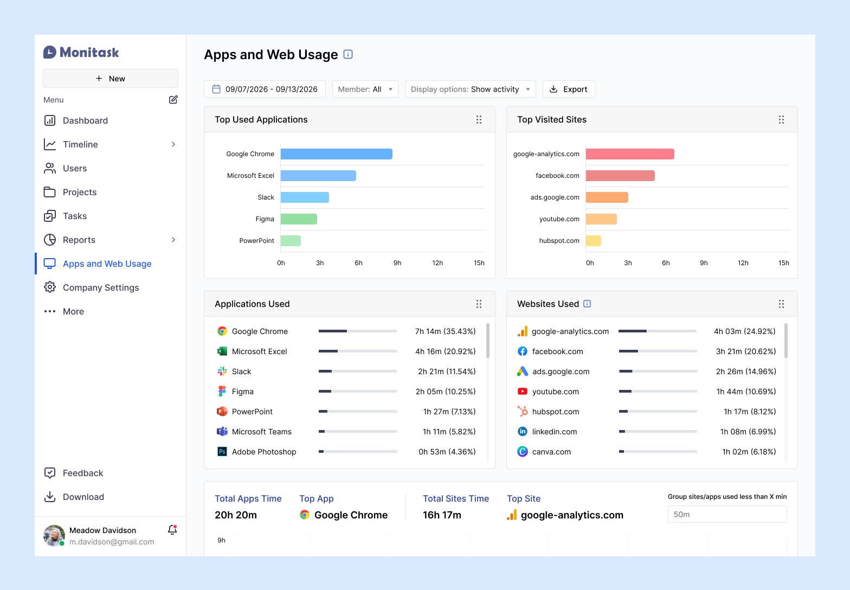The height and width of the screenshot is (590, 850).
Task: Click the Google Chrome bar in the chart
Action: pyautogui.click(x=337, y=154)
